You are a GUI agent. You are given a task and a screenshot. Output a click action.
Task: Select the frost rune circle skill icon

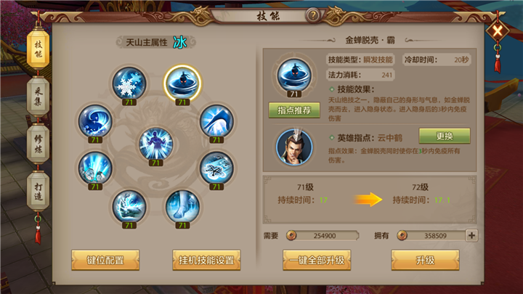click(216, 168)
